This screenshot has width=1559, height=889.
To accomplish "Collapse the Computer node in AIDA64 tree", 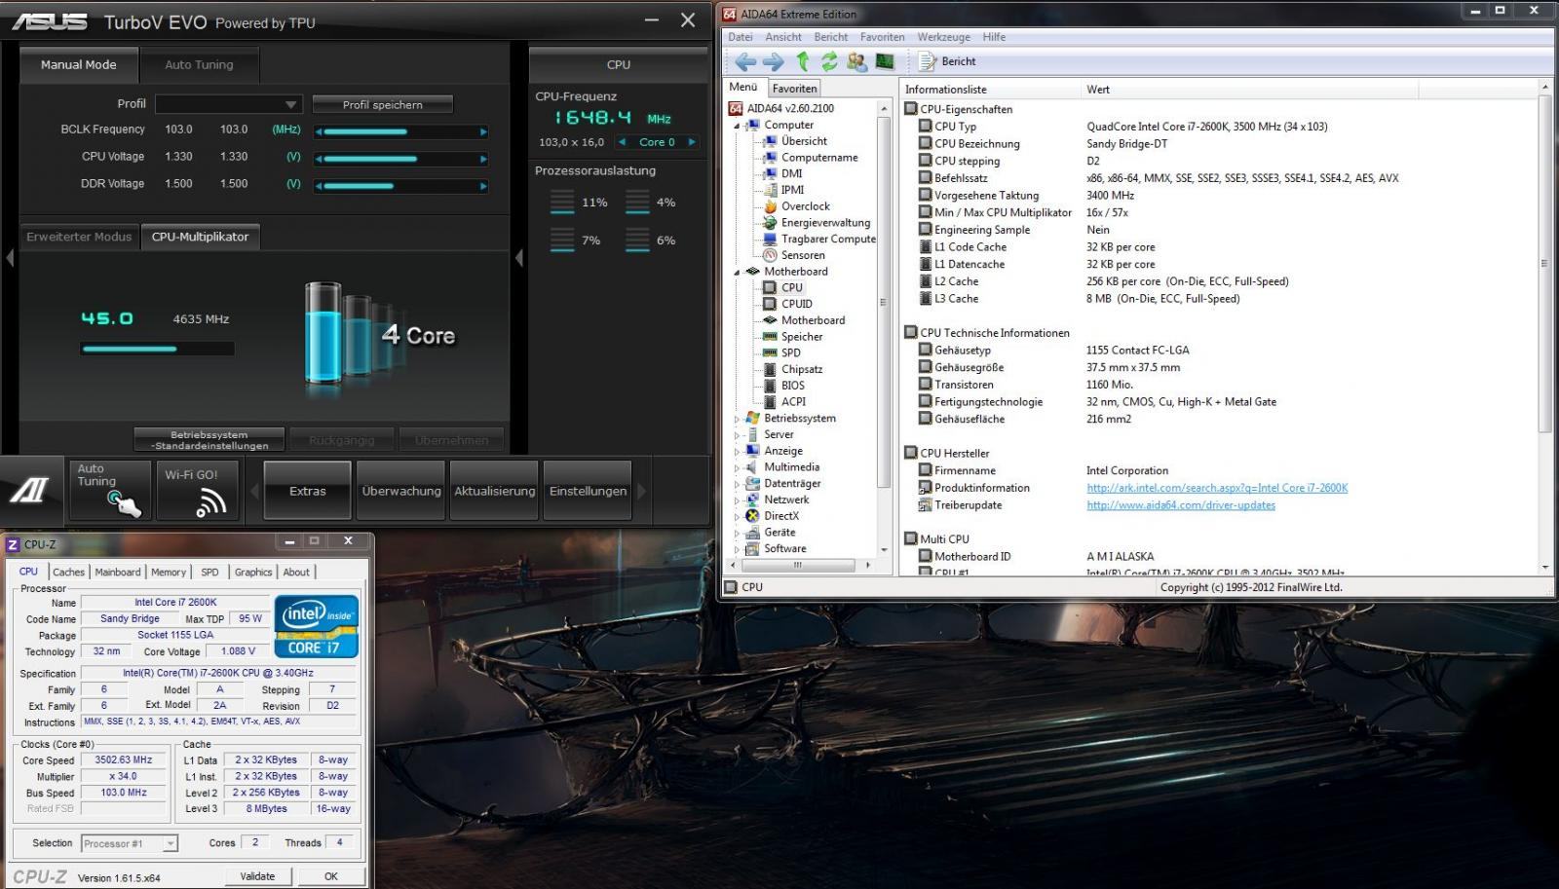I will 737,126.
